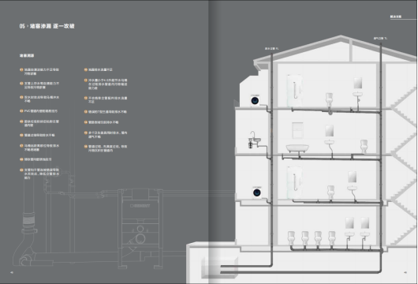Click the lower washing machine beside shower
Viewport: 418px width, 284px height.
point(257,192)
